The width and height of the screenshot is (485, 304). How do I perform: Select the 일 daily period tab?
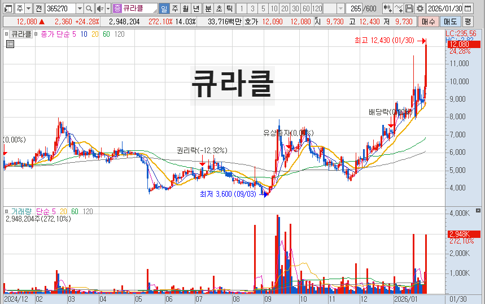[x=164, y=8]
